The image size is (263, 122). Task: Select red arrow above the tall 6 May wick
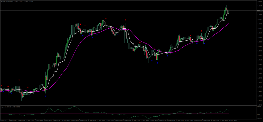point(19,80)
